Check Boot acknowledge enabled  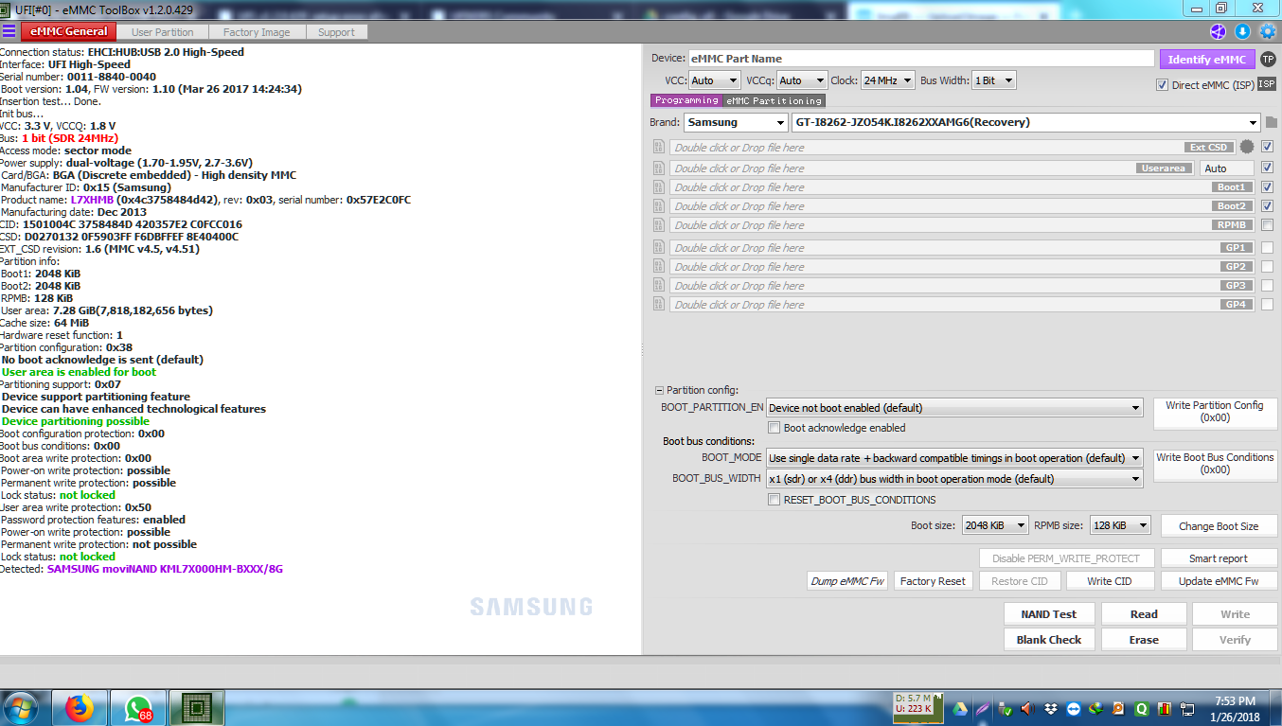(775, 428)
